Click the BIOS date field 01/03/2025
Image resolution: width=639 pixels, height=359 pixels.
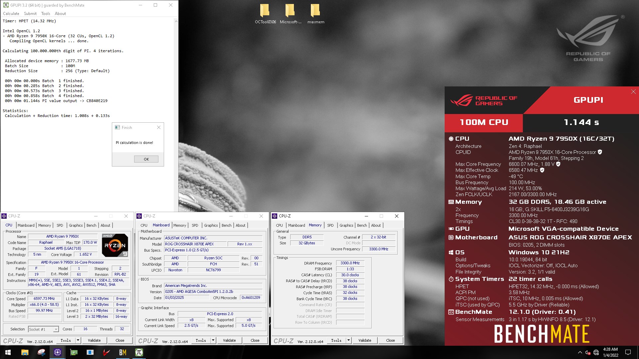[187, 298]
